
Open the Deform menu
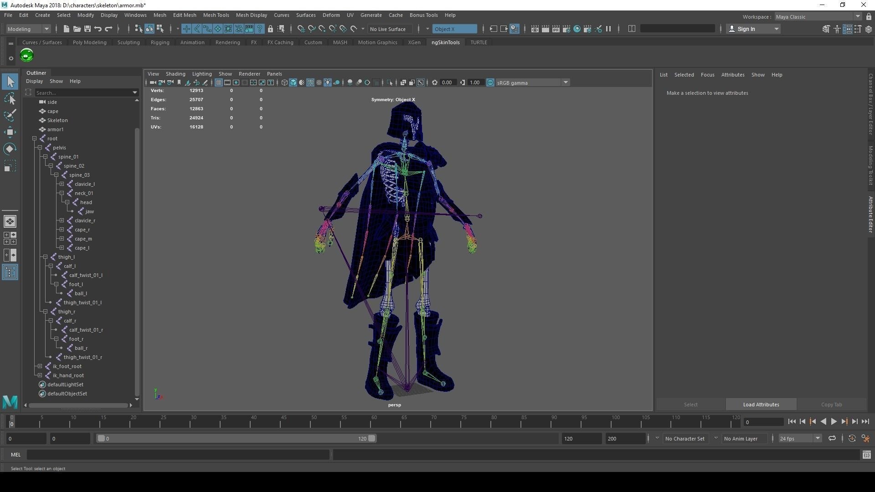tap(331, 15)
